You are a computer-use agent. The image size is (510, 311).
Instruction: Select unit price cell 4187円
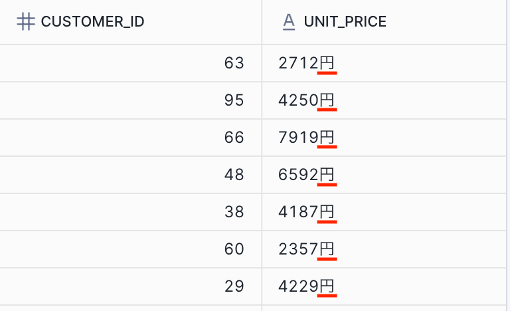(307, 212)
